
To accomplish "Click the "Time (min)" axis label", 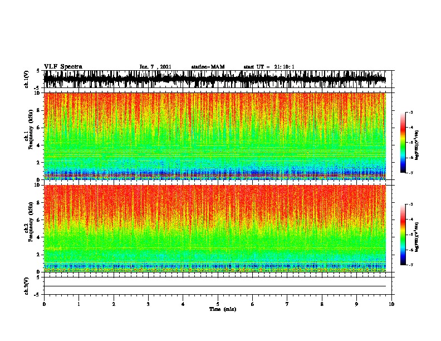I will point(223,309).
